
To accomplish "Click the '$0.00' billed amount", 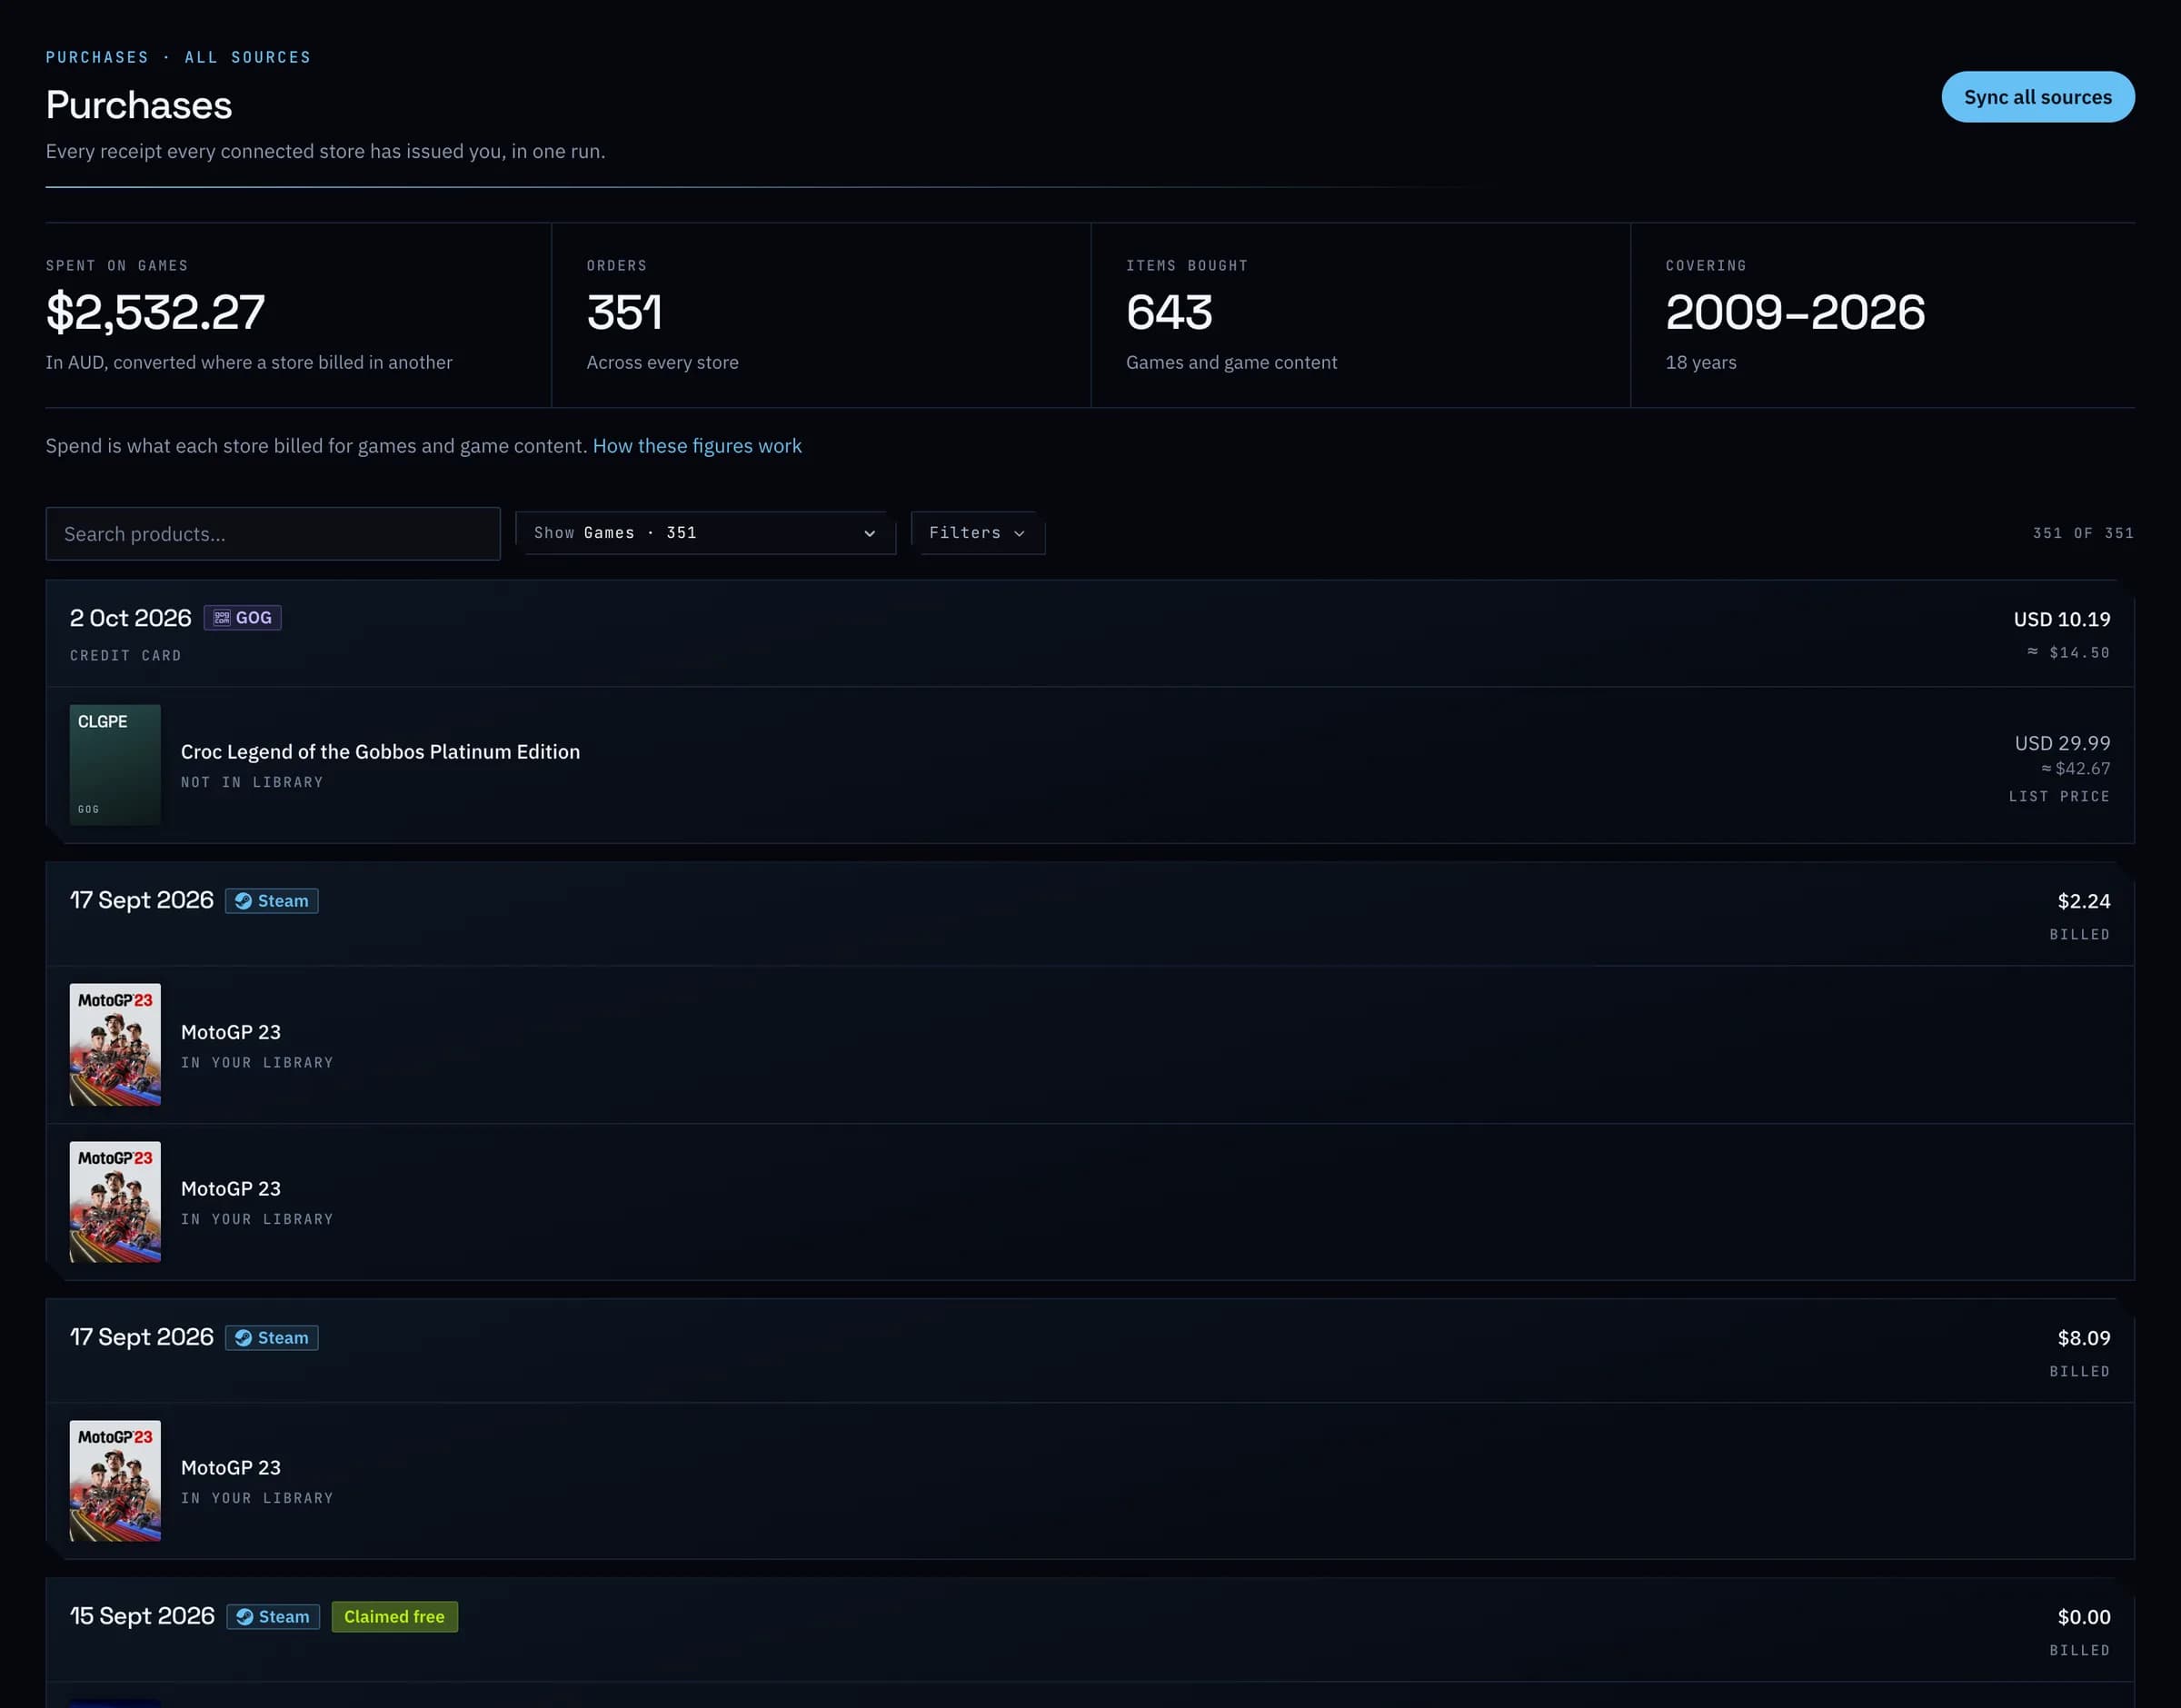I will tap(2083, 1617).
